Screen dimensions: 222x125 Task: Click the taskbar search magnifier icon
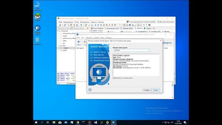point(42,123)
